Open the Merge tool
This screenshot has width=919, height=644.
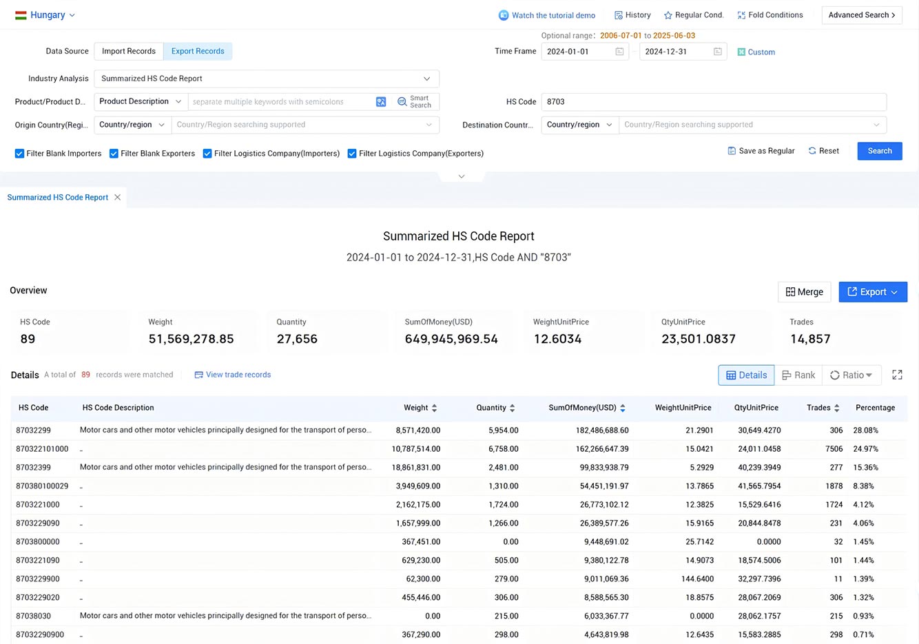804,291
